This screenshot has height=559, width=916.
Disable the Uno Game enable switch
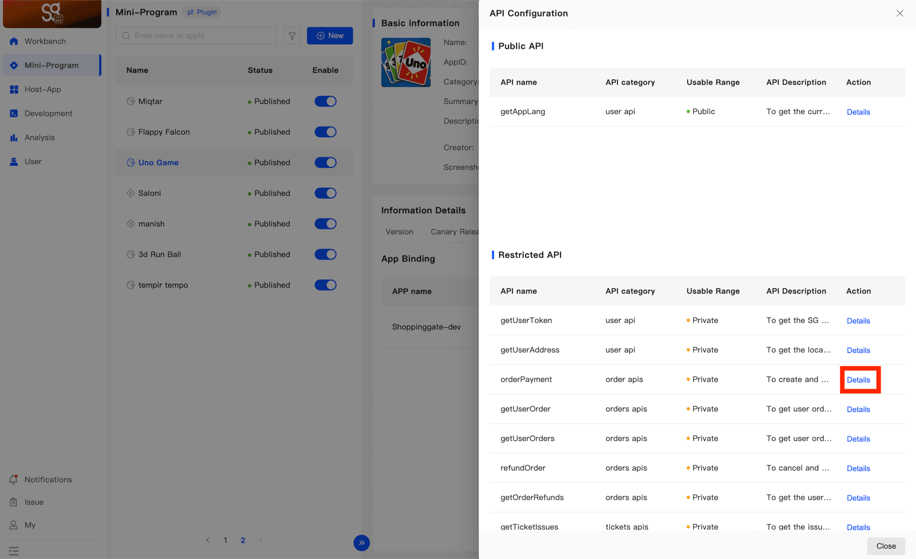click(x=325, y=162)
